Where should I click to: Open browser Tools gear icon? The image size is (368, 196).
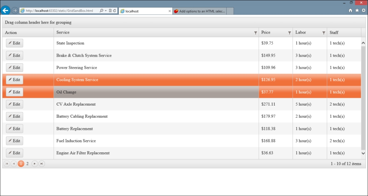pos(364,10)
